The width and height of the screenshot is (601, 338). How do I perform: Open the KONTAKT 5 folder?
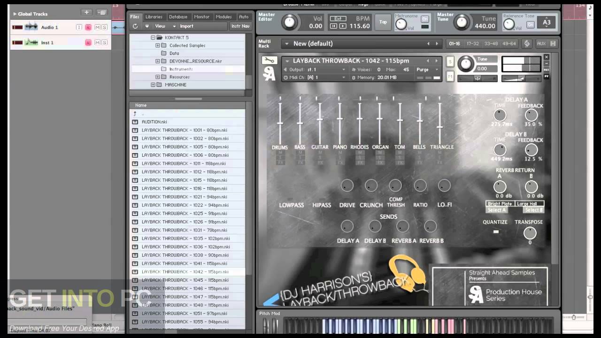coord(177,37)
